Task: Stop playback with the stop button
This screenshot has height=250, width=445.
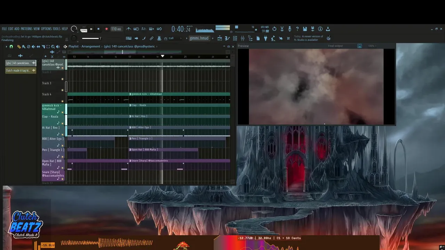Action: [98, 29]
